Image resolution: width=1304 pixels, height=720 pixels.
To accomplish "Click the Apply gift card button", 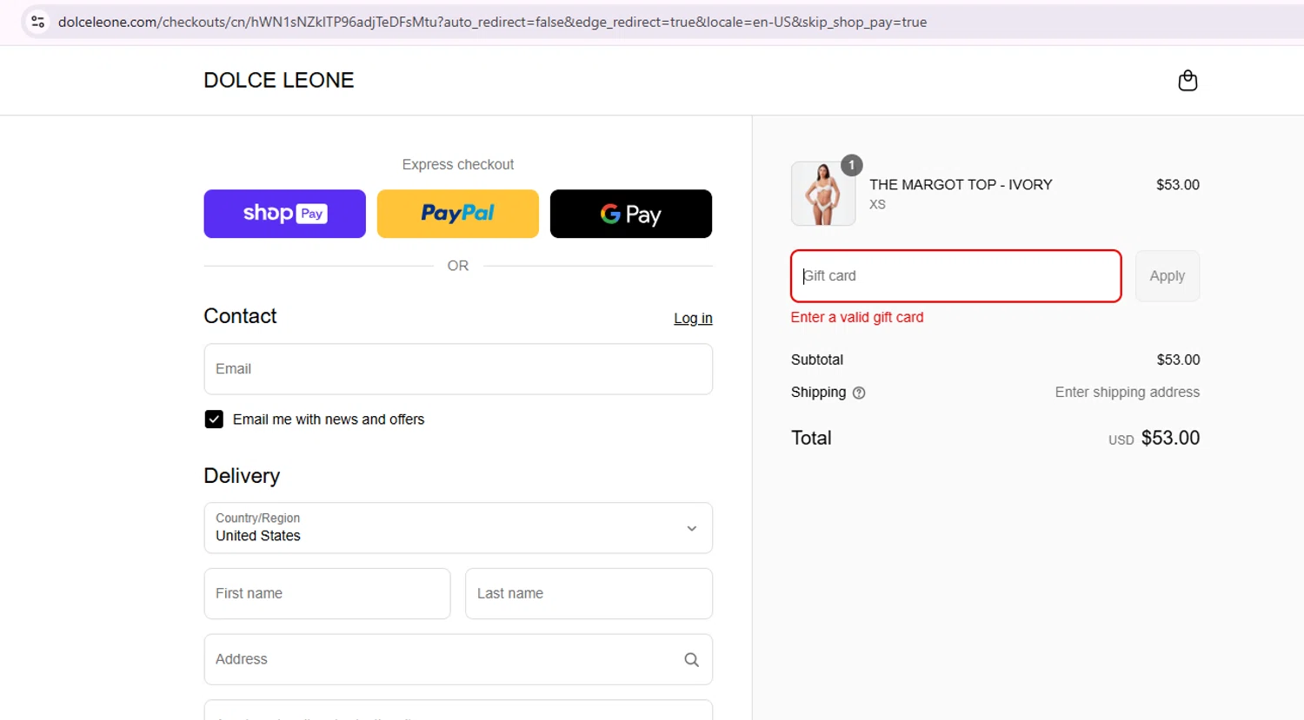I will point(1168,276).
